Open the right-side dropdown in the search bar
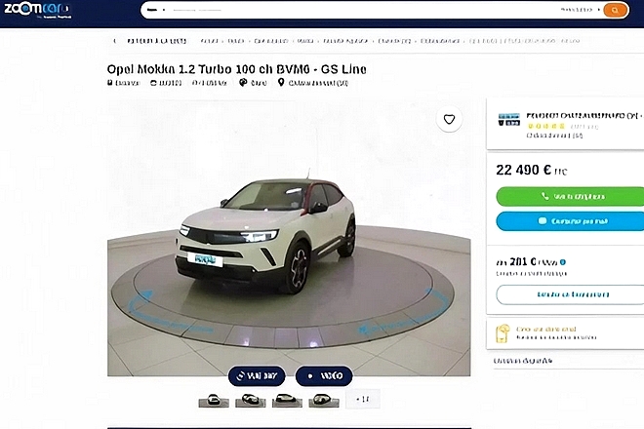This screenshot has height=429, width=644. pos(581,10)
